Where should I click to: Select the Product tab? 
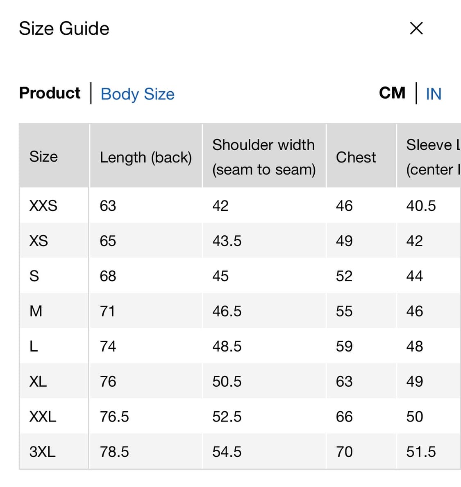point(50,93)
